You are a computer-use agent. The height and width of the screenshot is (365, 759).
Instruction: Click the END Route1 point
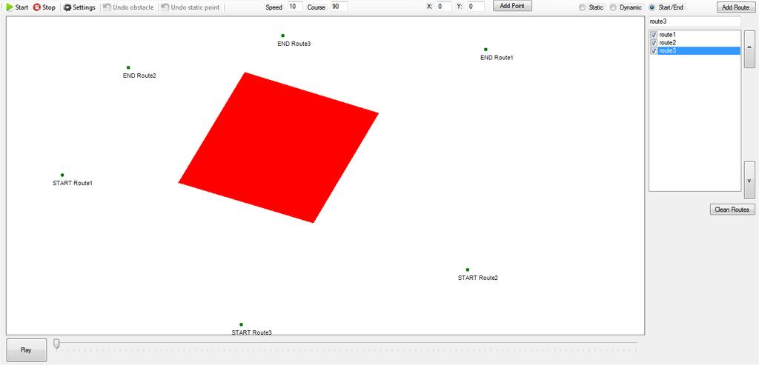point(485,50)
